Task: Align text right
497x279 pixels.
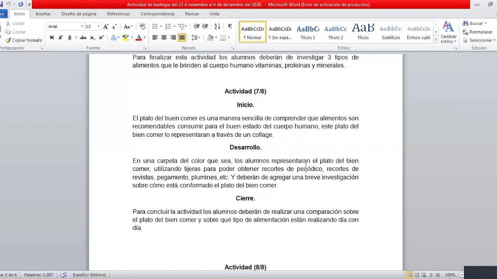Action: [x=173, y=38]
